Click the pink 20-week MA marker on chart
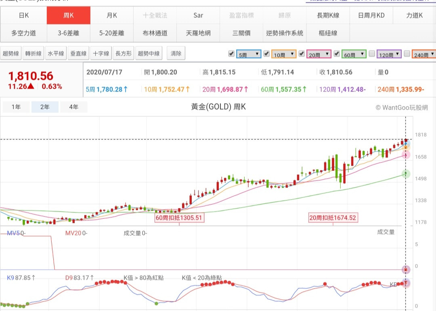 406,155
